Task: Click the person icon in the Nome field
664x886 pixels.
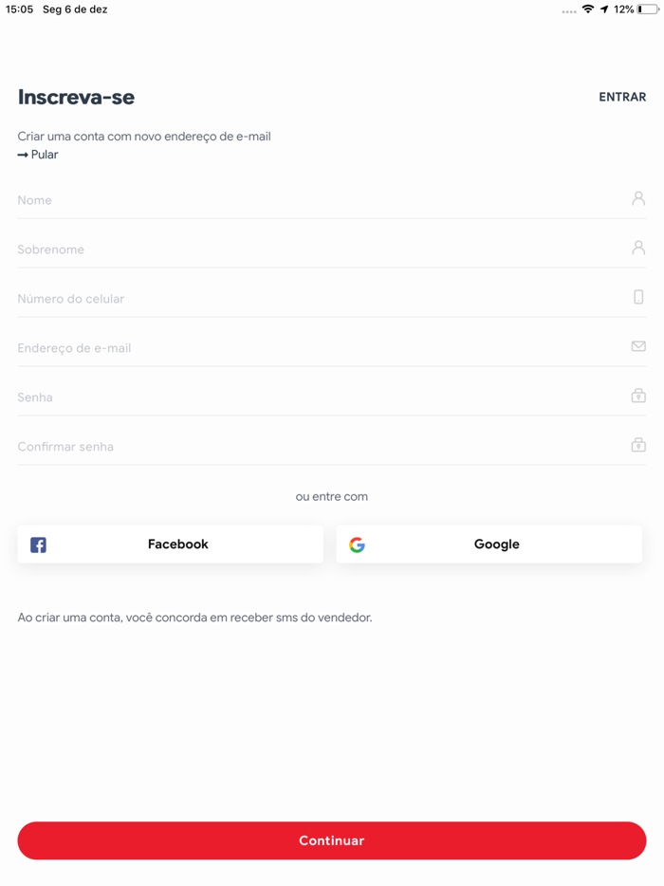Action: coord(638,198)
